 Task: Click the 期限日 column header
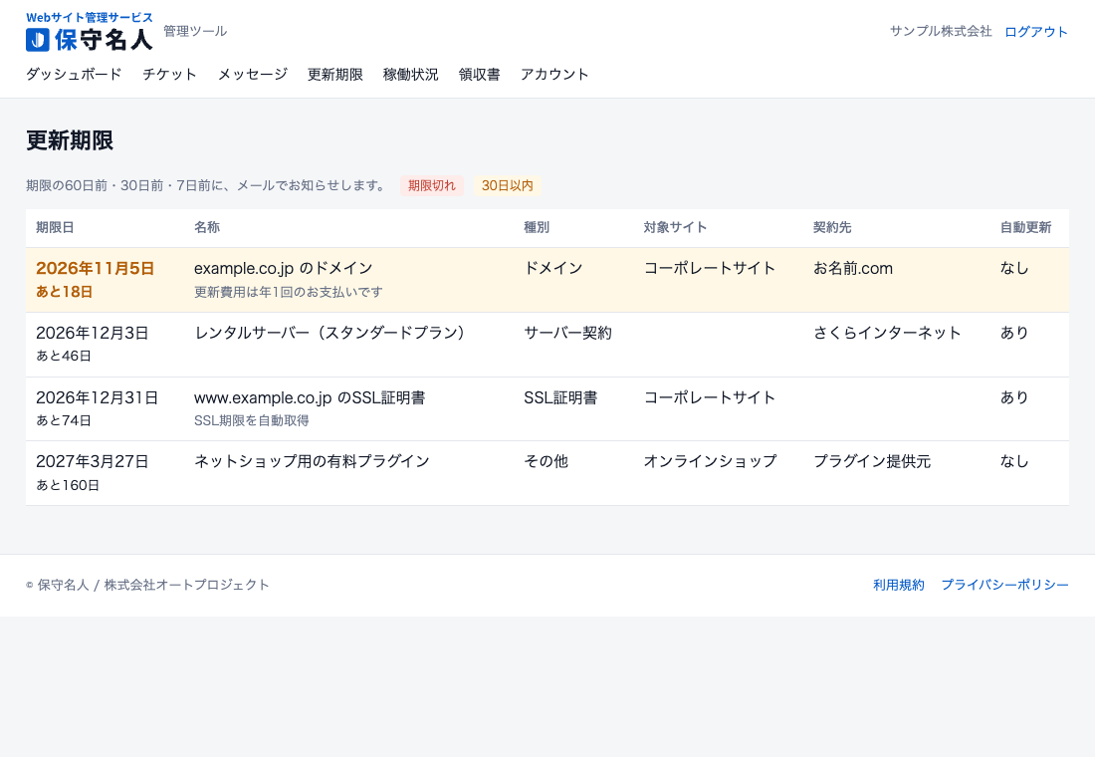(55, 227)
